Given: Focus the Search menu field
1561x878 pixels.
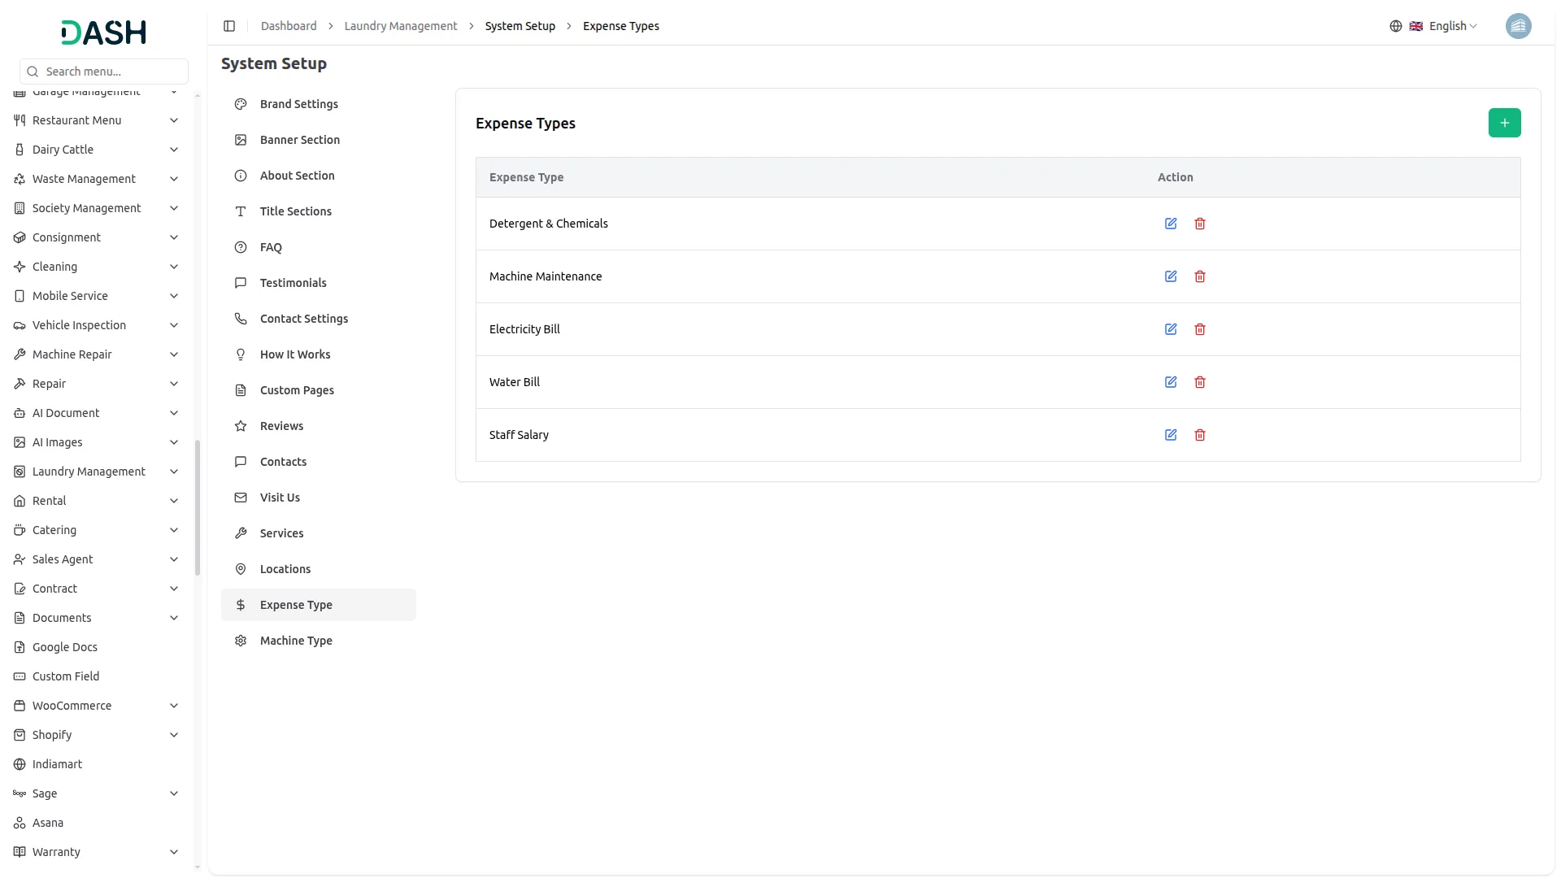Looking at the screenshot, I should [x=104, y=72].
